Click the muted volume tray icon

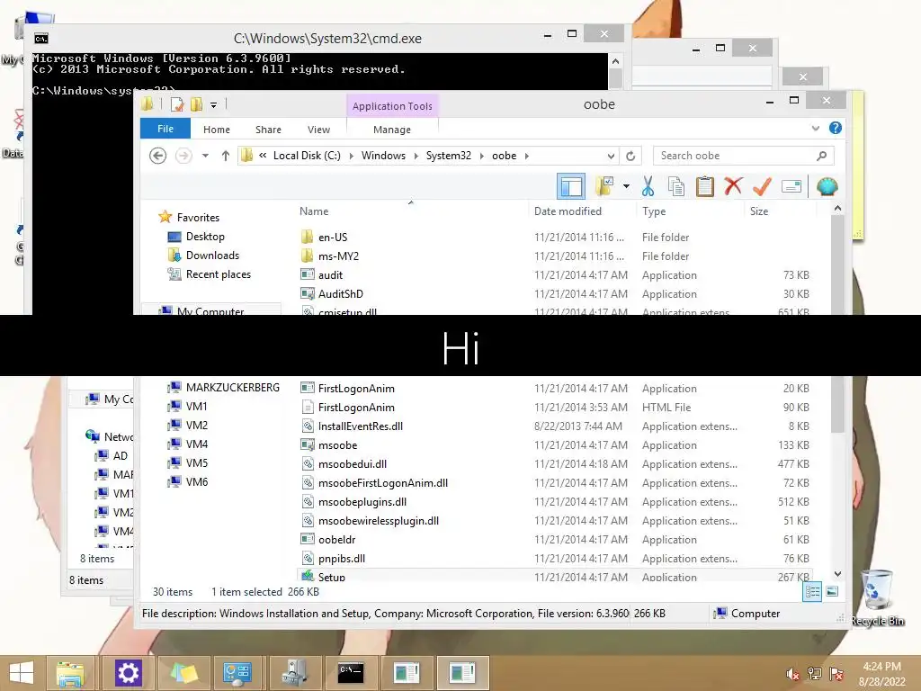coord(792,674)
